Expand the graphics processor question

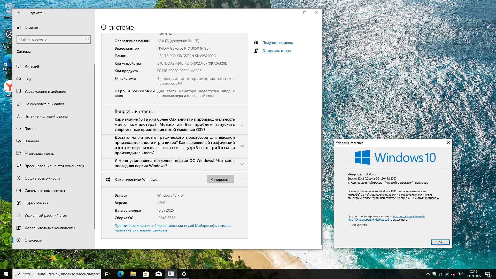(x=242, y=146)
